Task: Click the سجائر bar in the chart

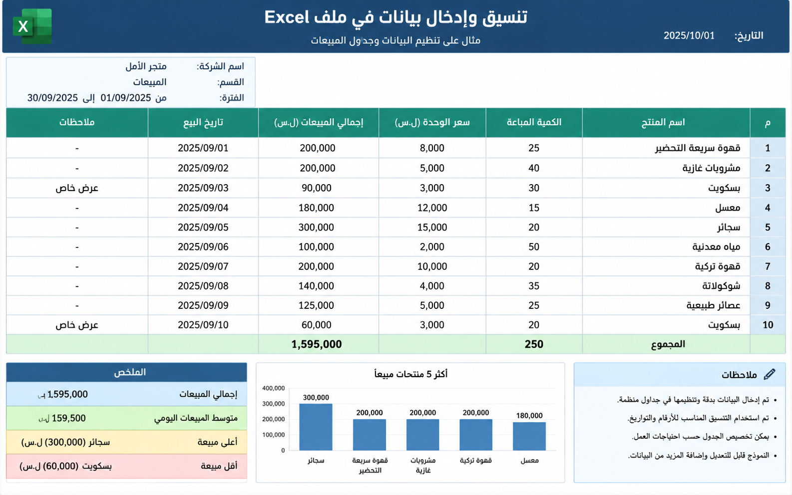Action: tap(316, 427)
